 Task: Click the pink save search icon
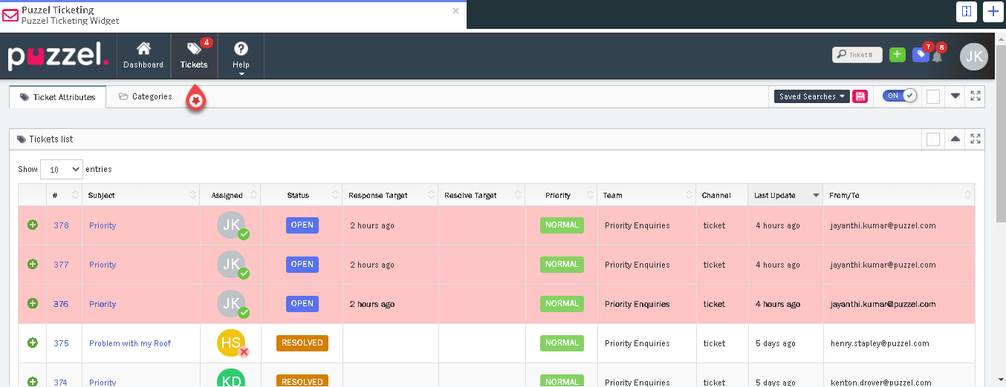tap(860, 96)
